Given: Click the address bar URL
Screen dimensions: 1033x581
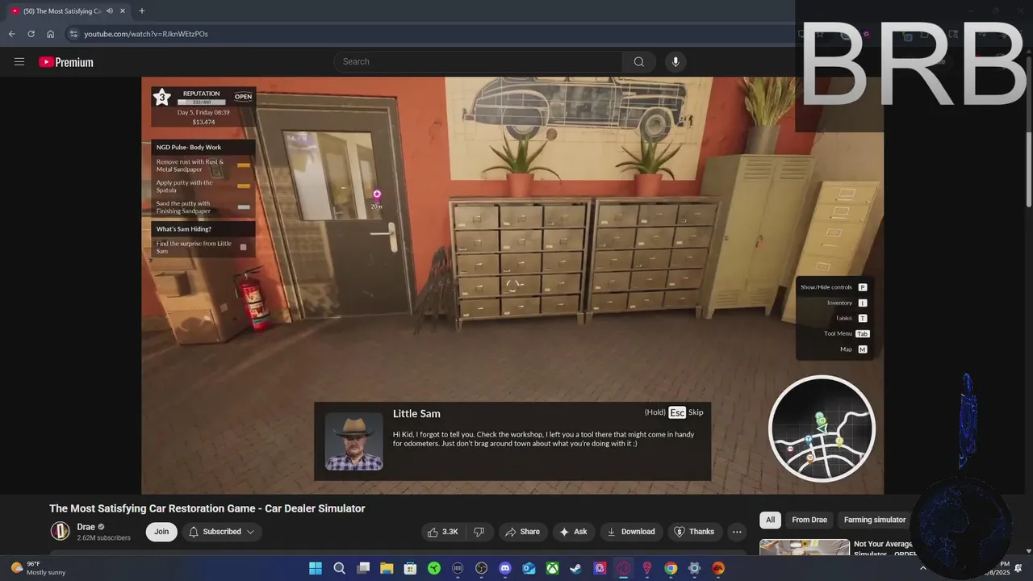Looking at the screenshot, I should pyautogui.click(x=146, y=34).
